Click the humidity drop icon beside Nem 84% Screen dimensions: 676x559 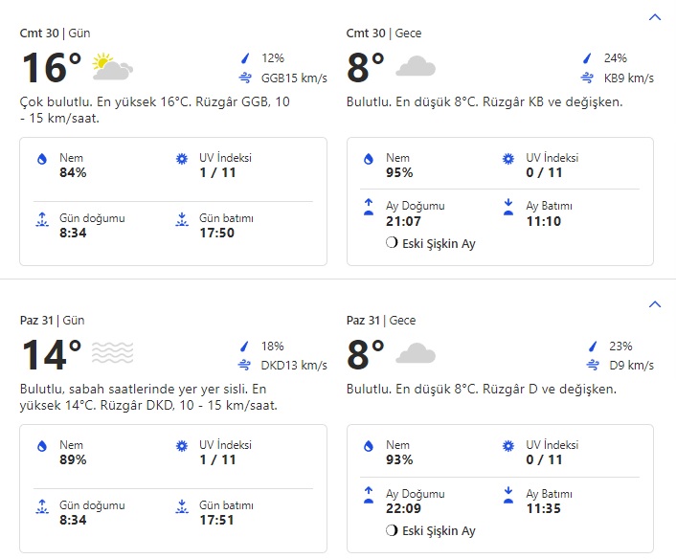click(x=41, y=159)
